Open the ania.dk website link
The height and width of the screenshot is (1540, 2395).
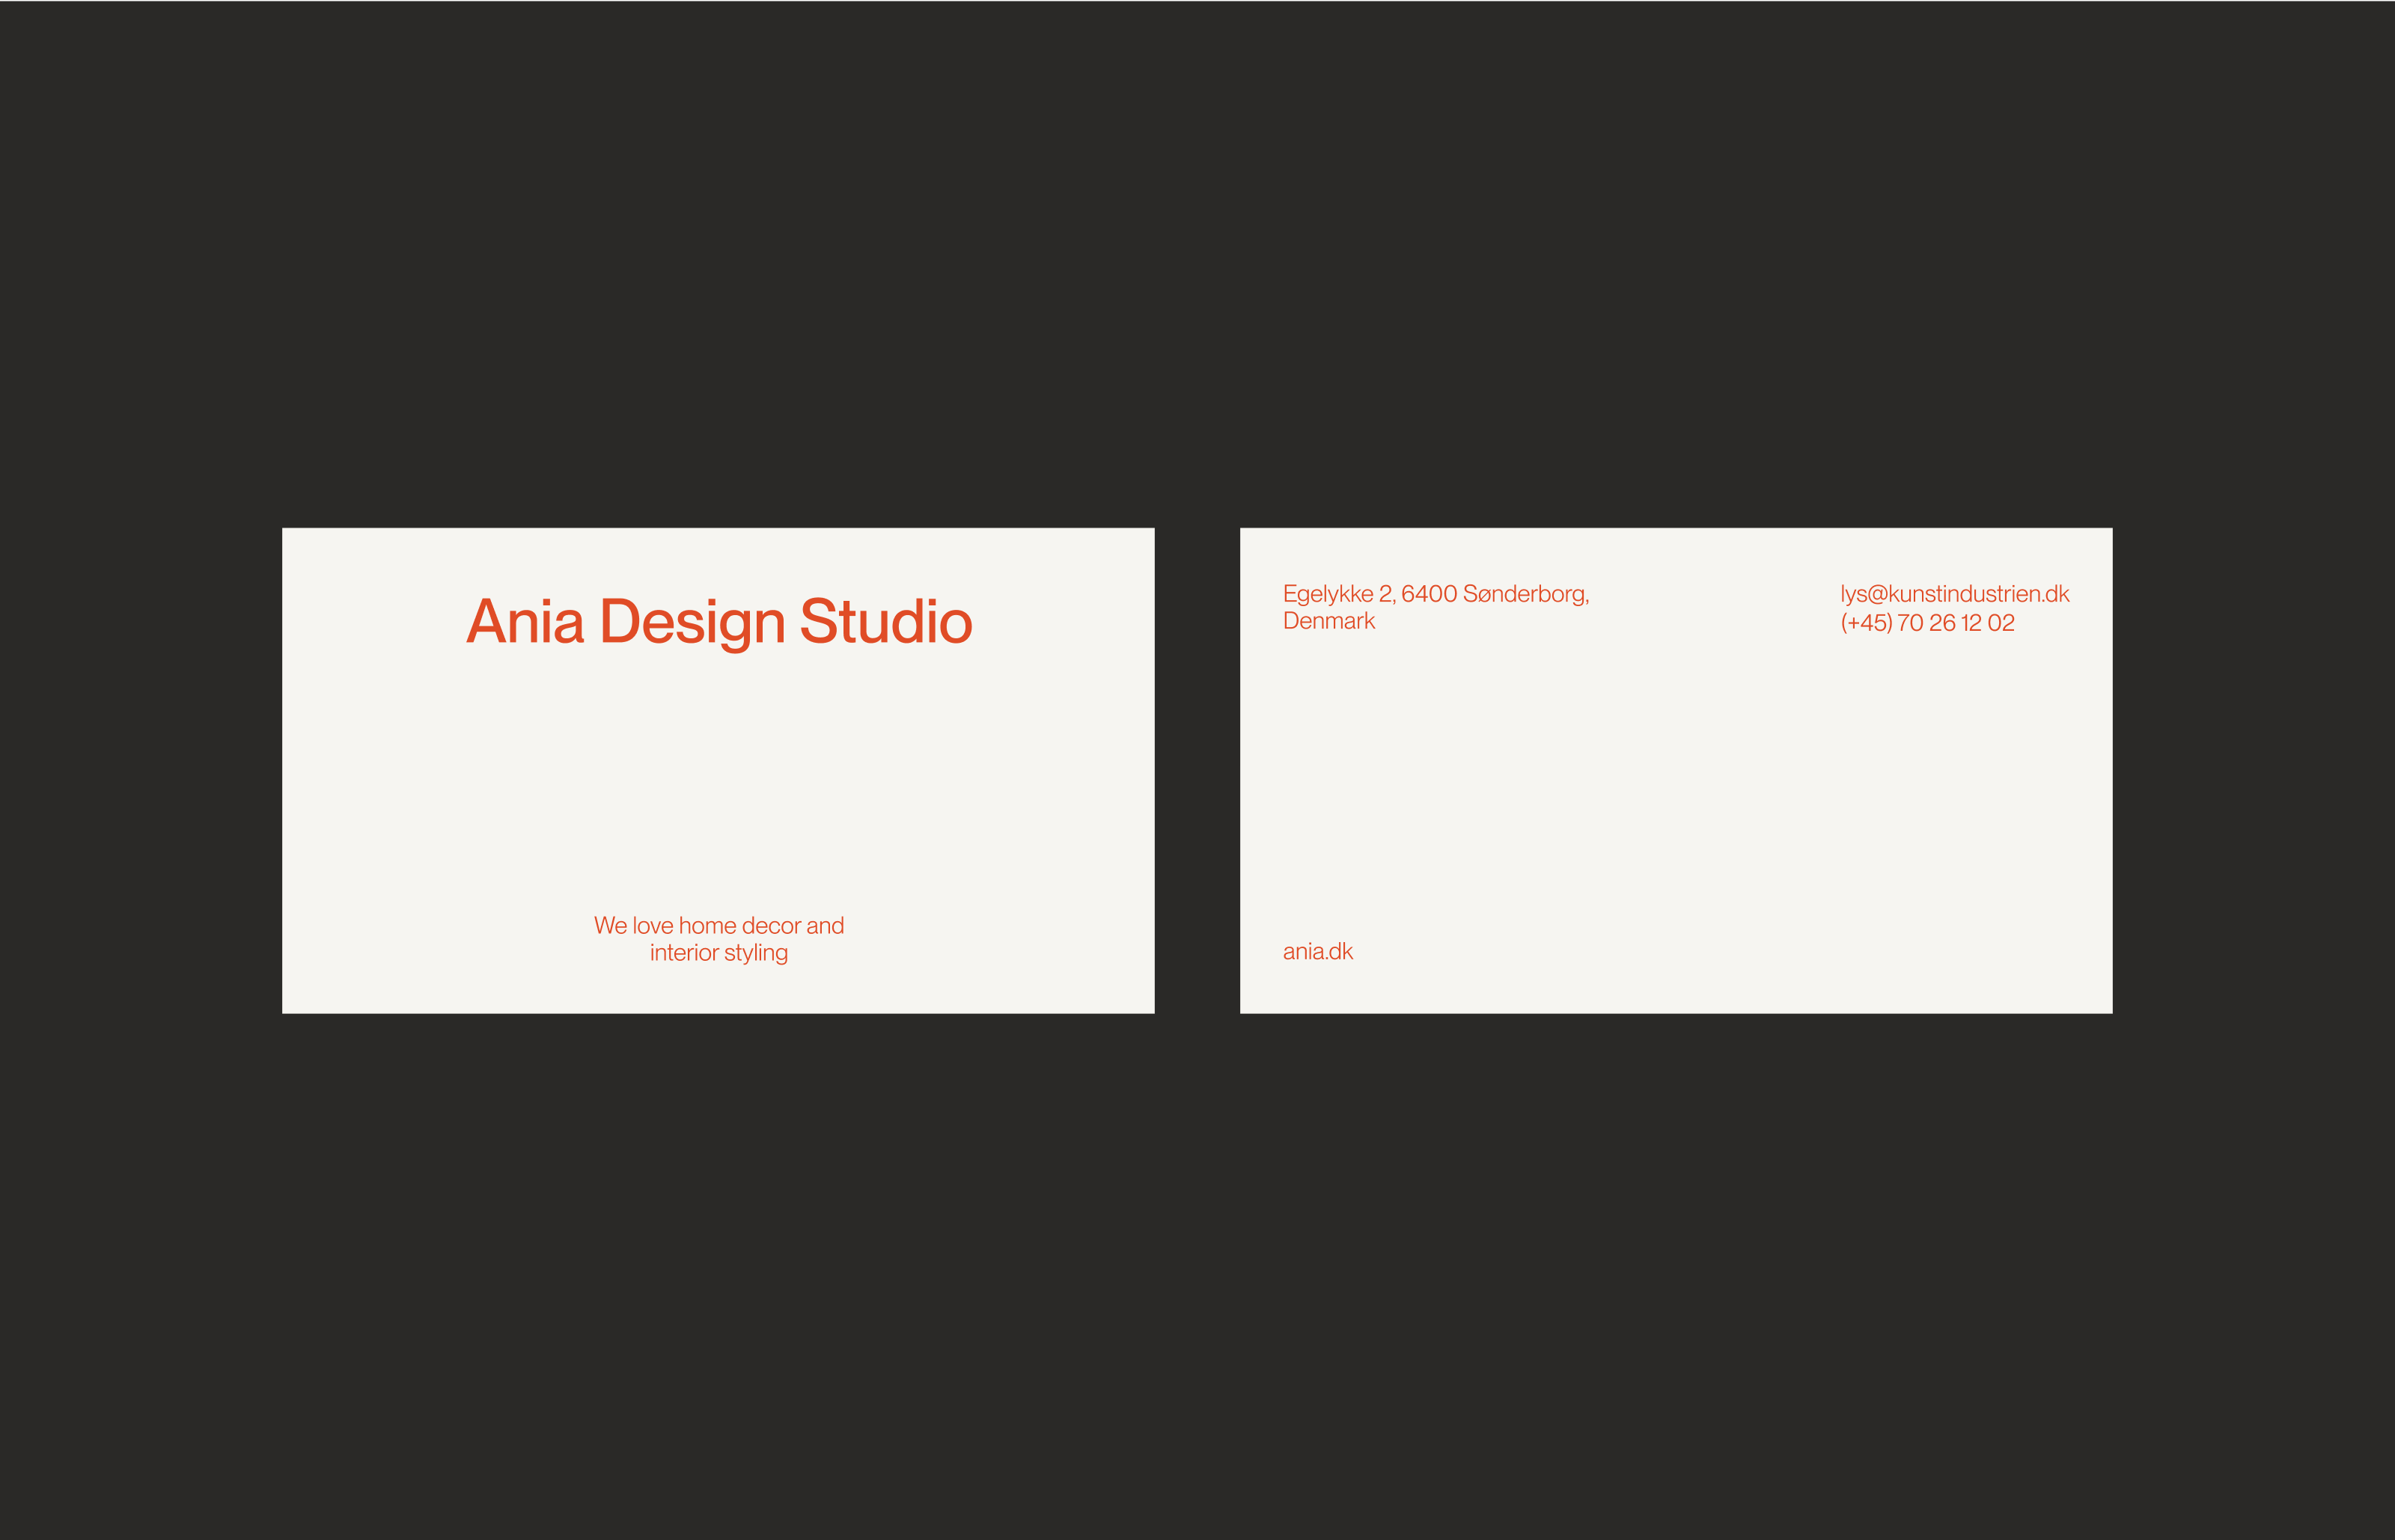click(x=1317, y=951)
